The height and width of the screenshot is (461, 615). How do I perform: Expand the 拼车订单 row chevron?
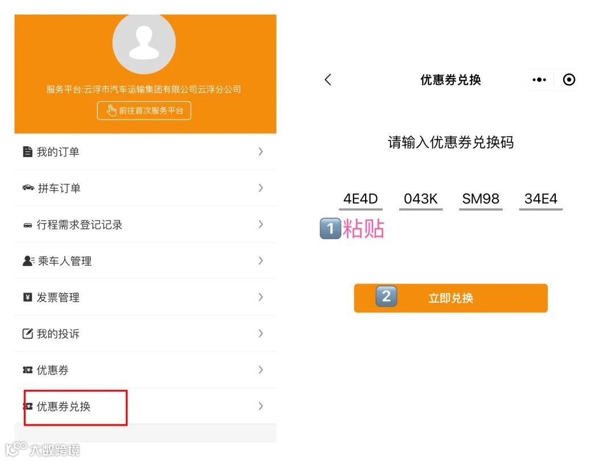[x=261, y=188]
